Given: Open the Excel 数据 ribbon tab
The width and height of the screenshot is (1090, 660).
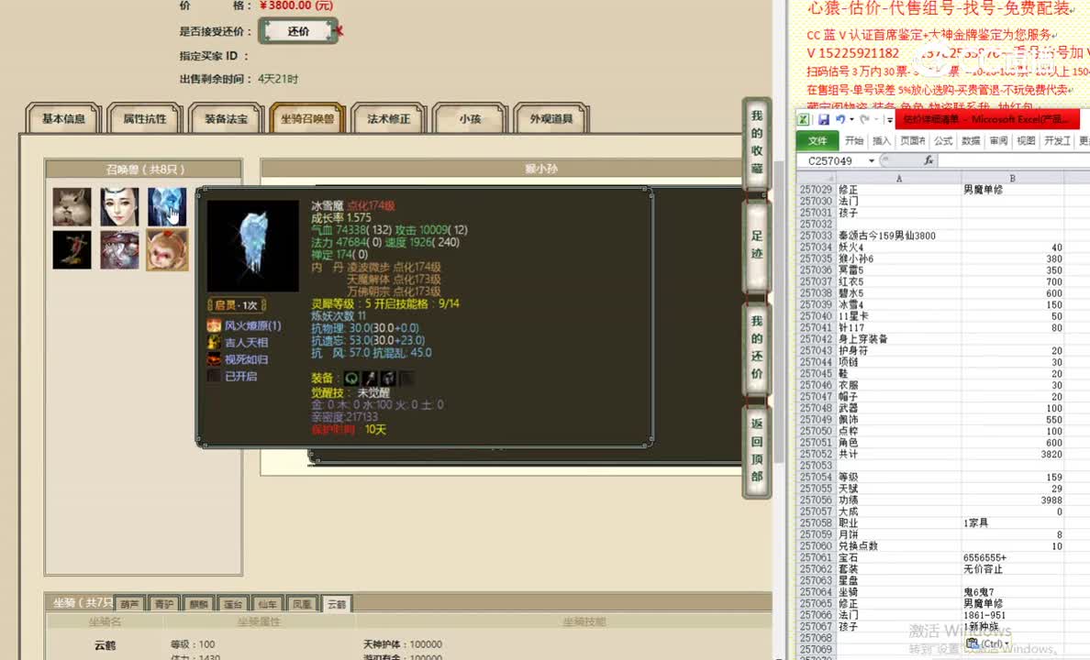Looking at the screenshot, I should pyautogui.click(x=971, y=140).
